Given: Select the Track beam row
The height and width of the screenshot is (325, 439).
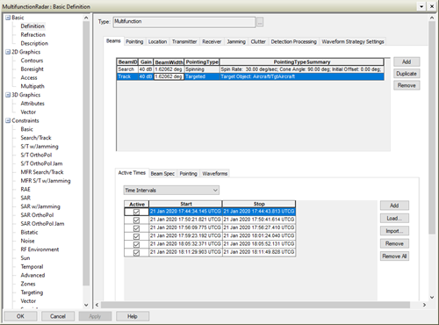Looking at the screenshot, I should click(250, 76).
